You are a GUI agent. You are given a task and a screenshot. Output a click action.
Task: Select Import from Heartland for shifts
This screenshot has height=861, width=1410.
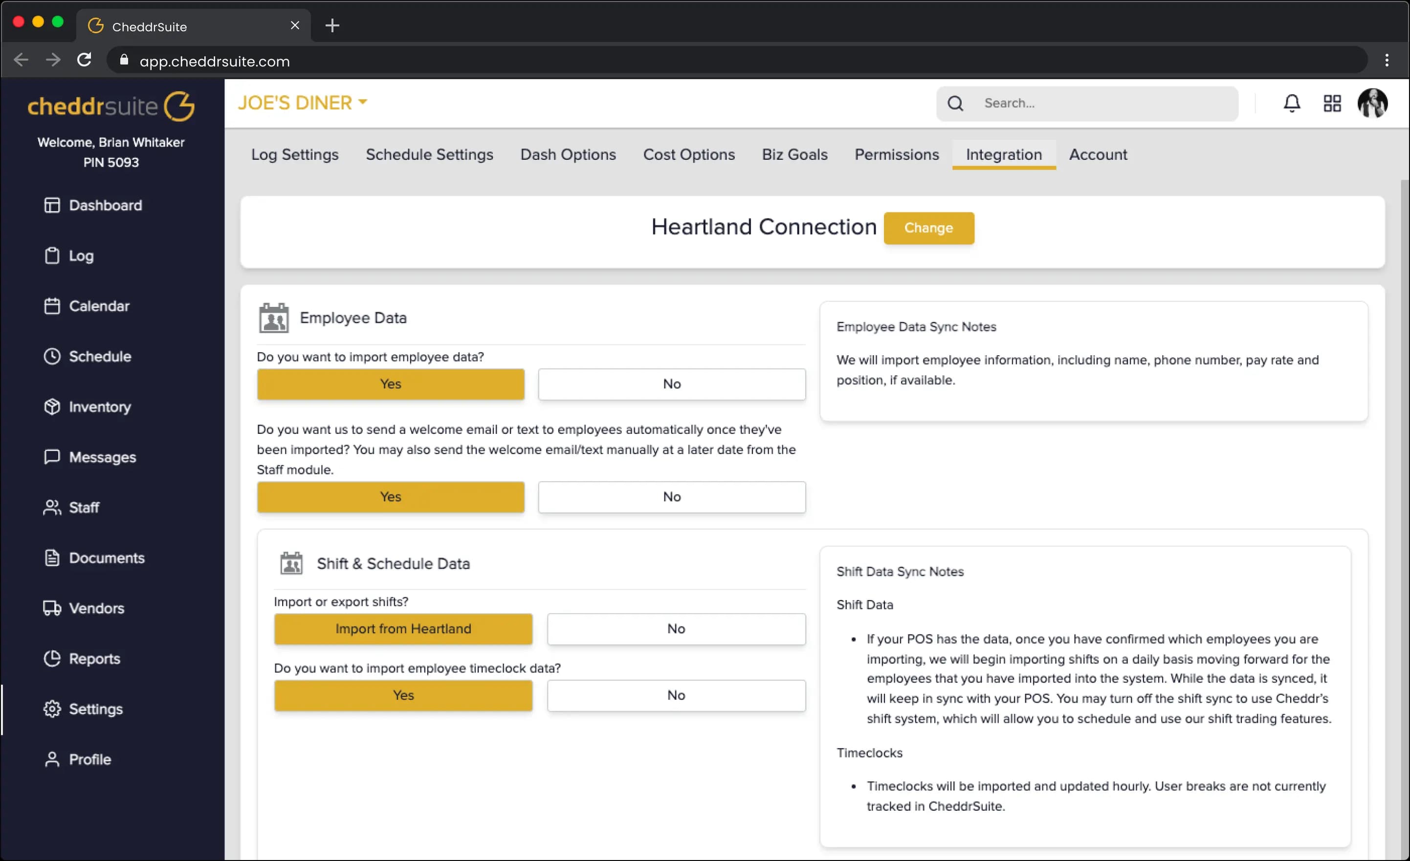(x=403, y=628)
